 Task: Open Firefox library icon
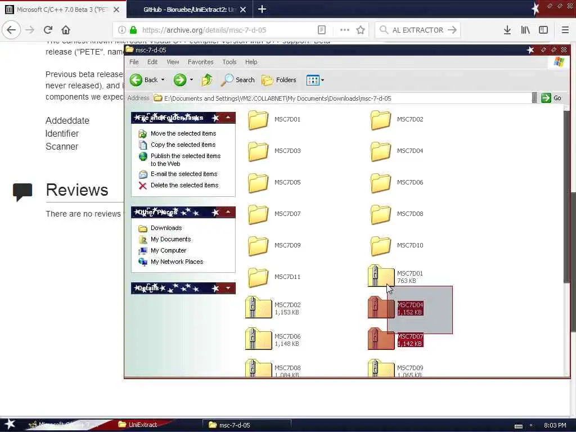click(525, 30)
